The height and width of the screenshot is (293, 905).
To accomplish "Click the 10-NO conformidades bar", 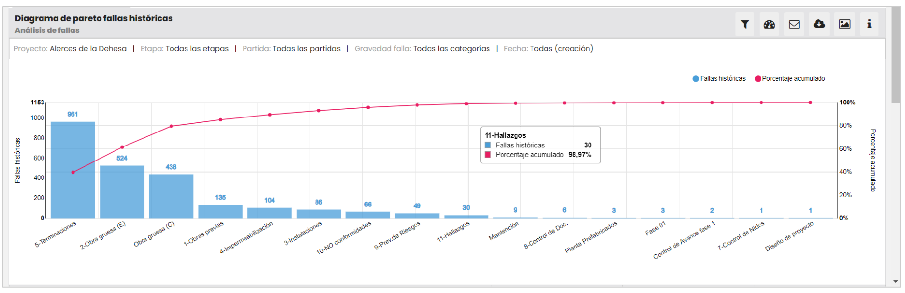I will (x=368, y=215).
